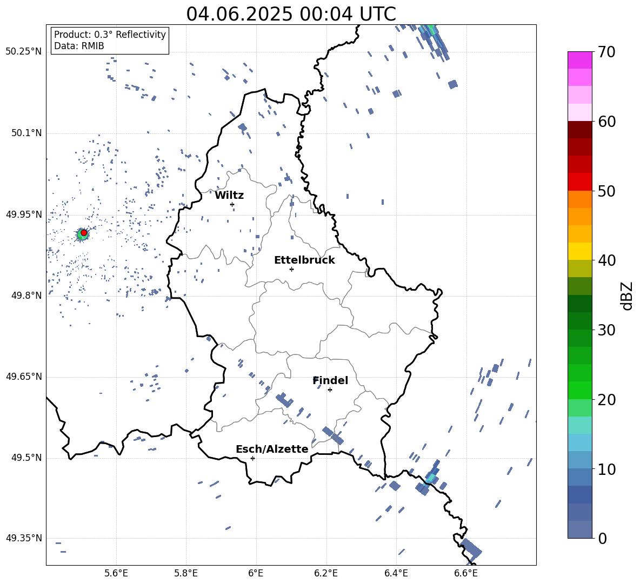Pick the magenta swatch at top of colorbar
The image size is (640, 584).
click(x=579, y=61)
